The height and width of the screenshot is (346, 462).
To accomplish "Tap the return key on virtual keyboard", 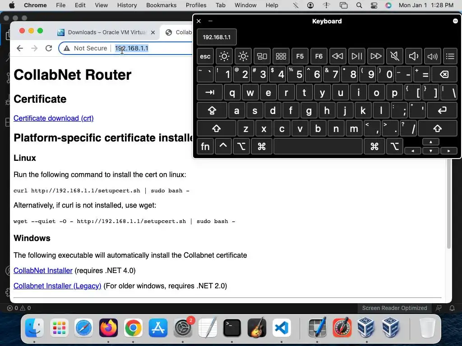I will coord(442,111).
